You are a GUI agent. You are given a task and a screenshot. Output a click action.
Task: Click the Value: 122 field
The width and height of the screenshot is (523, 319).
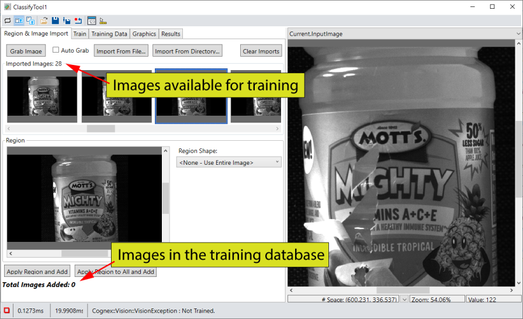pos(494,299)
